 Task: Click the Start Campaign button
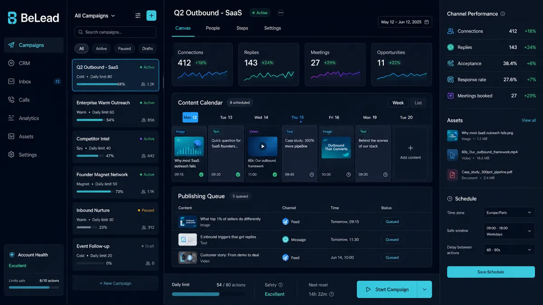coord(387,290)
